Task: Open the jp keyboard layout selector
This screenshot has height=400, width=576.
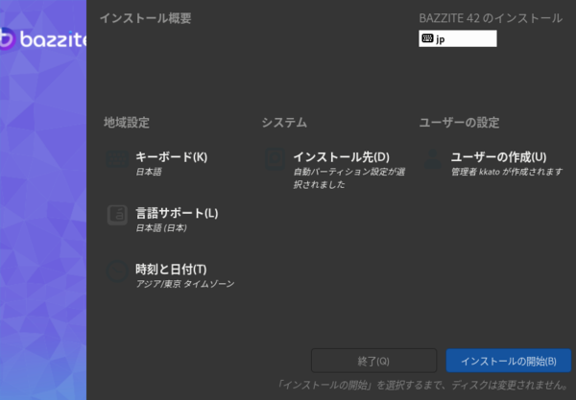Action: [x=458, y=38]
